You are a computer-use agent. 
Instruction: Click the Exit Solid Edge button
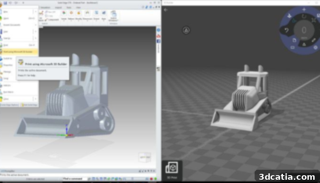(29, 105)
